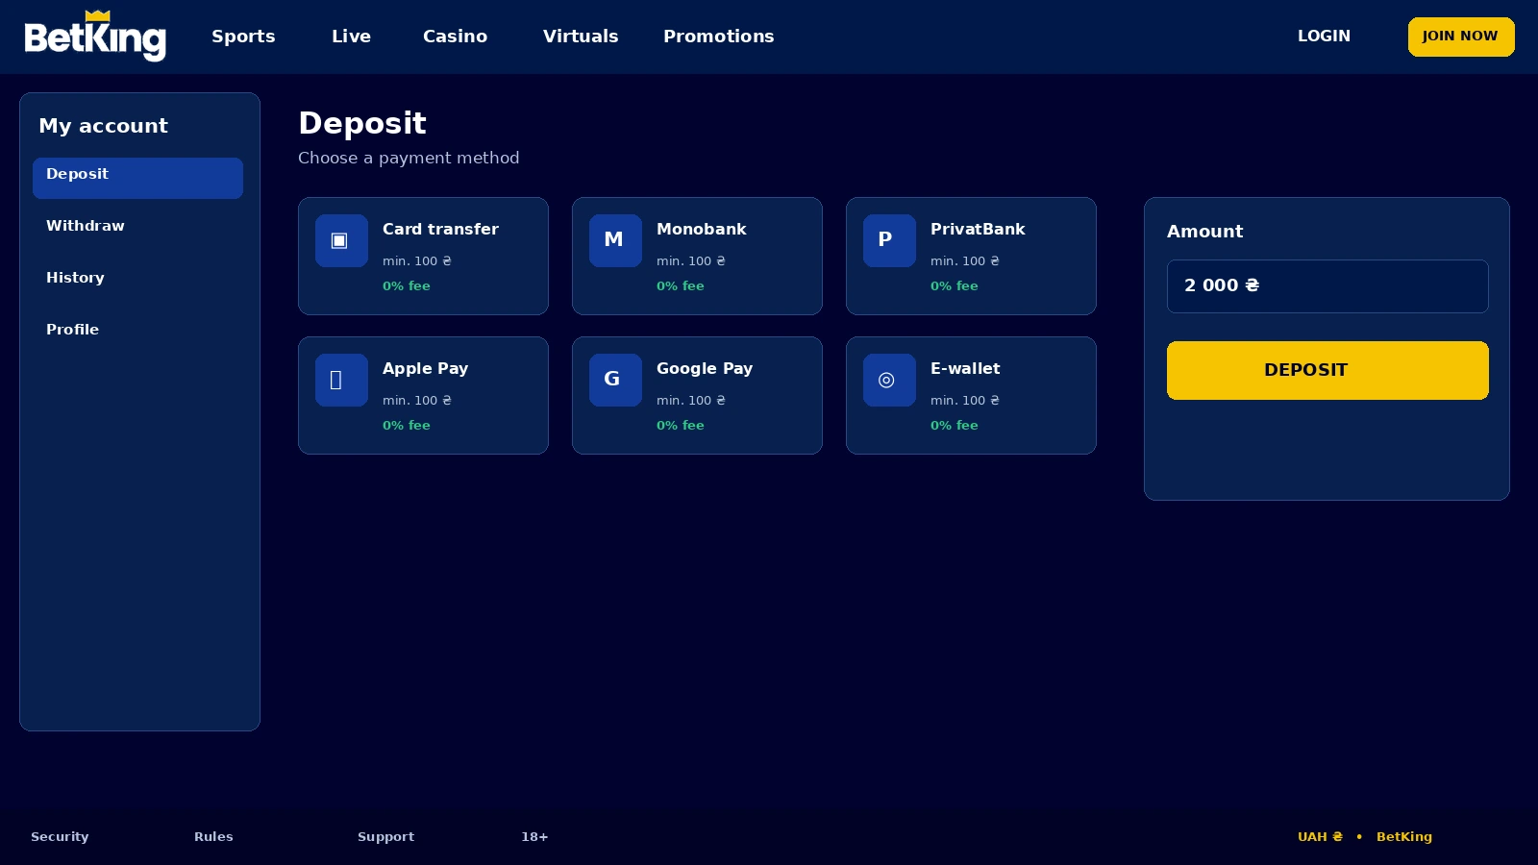Choose the Apple Pay title text
The image size is (1538, 865).
tap(425, 369)
